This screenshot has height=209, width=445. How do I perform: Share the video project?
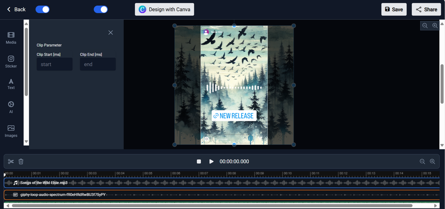pos(426,9)
